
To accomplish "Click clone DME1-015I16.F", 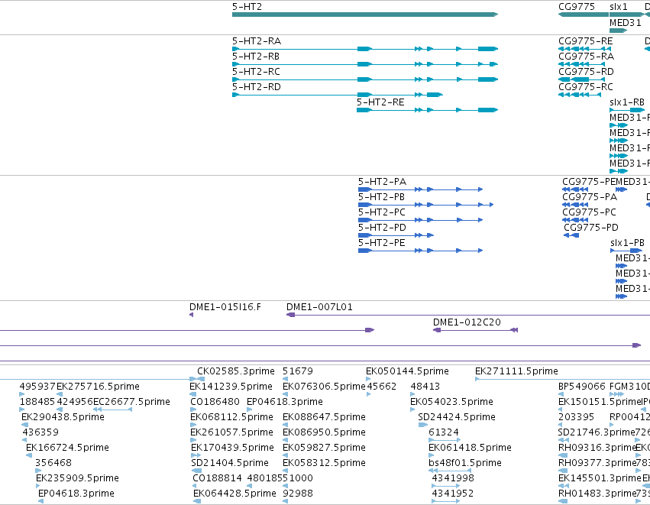I will (x=225, y=307).
